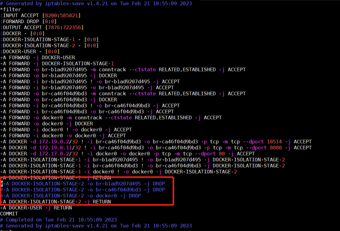
Task: Select the br-b1ad9207d495 conntrack RELATED,ESTABLISHED rule
Action: click(x=123, y=69)
